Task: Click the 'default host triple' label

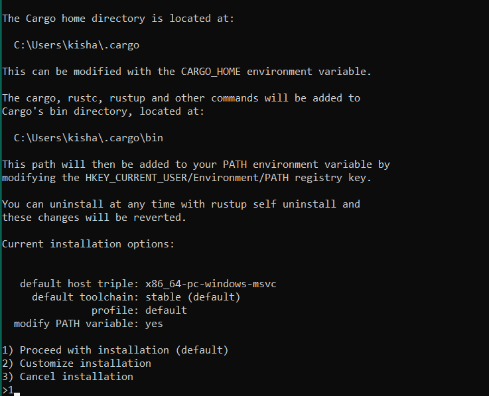Action: tap(73, 284)
